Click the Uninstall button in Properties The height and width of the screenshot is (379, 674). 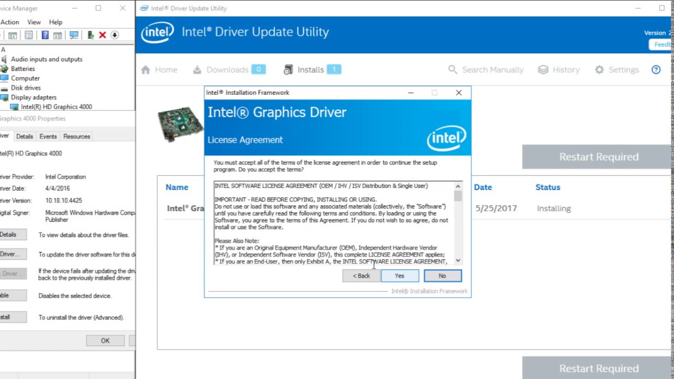(x=13, y=317)
